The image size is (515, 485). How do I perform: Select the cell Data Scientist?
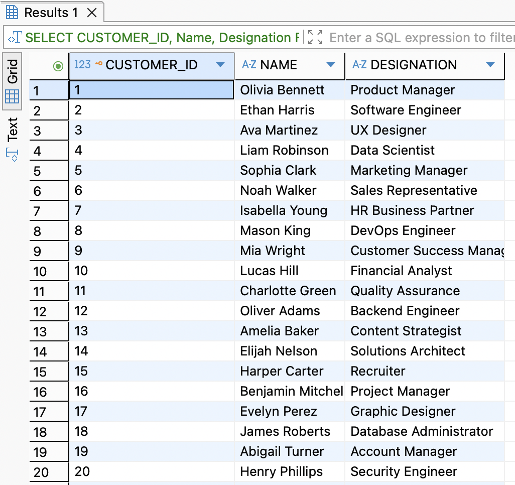(x=425, y=150)
